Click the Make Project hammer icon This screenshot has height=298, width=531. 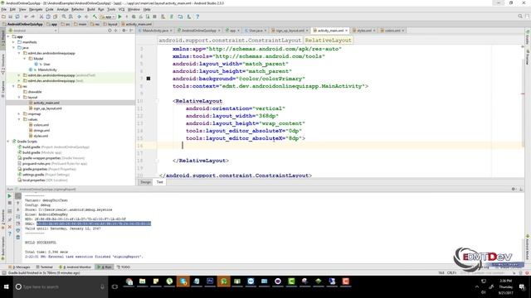click(95, 17)
